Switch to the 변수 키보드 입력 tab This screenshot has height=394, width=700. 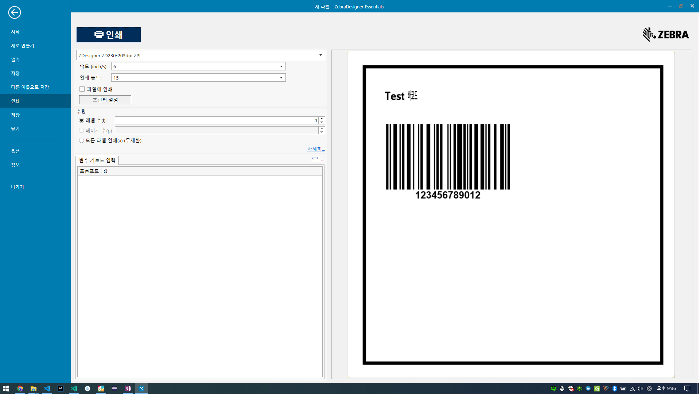point(97,161)
